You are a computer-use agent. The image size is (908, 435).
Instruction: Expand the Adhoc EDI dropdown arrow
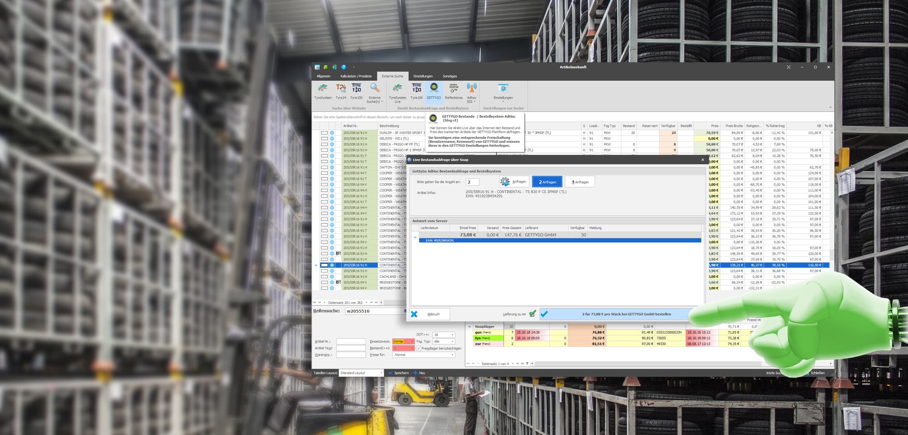click(474, 102)
